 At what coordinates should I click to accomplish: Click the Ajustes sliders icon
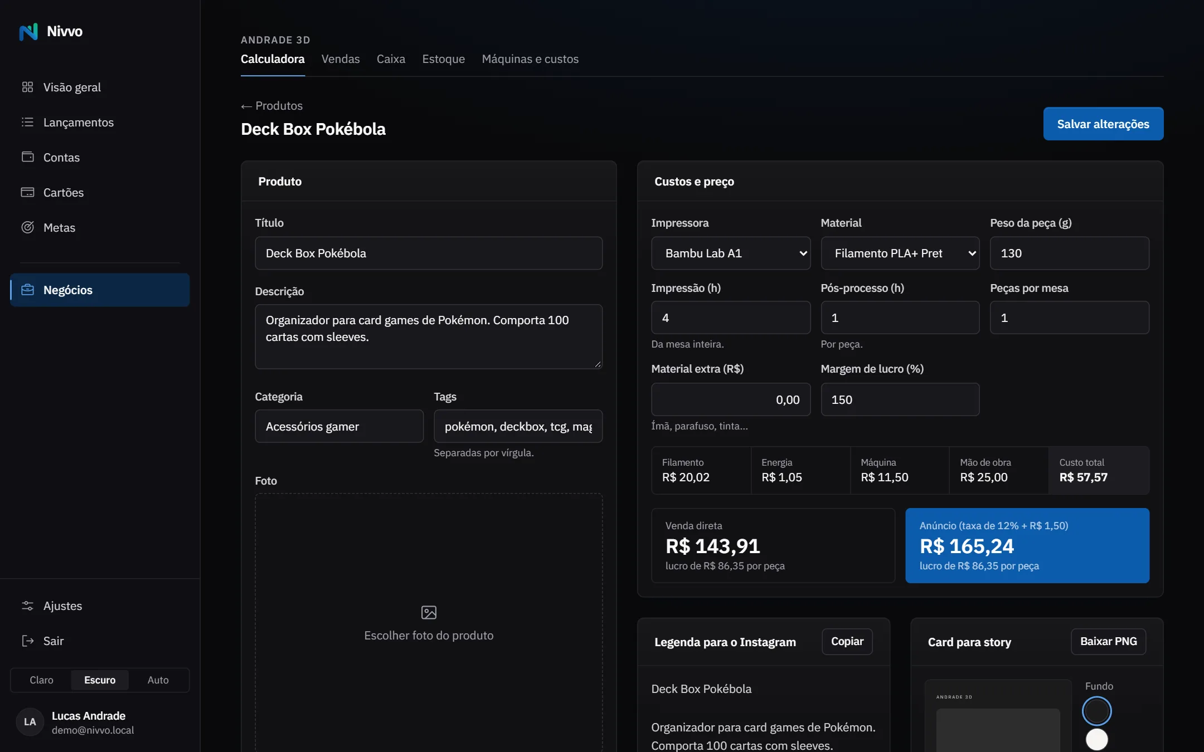27,605
